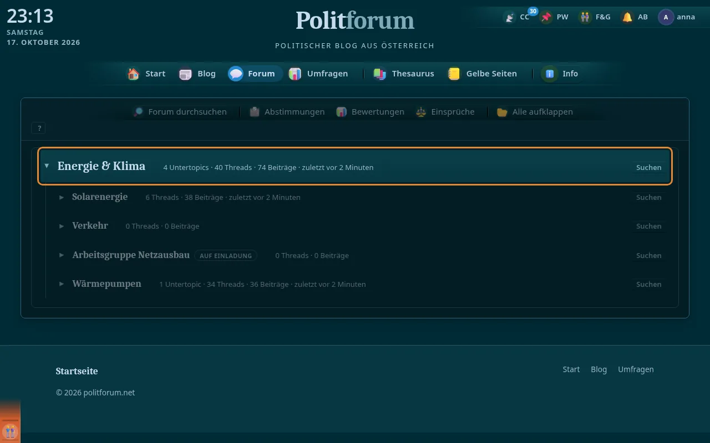Expand the Wärmepumpen subtopic
This screenshot has height=443, width=710.
click(x=62, y=284)
